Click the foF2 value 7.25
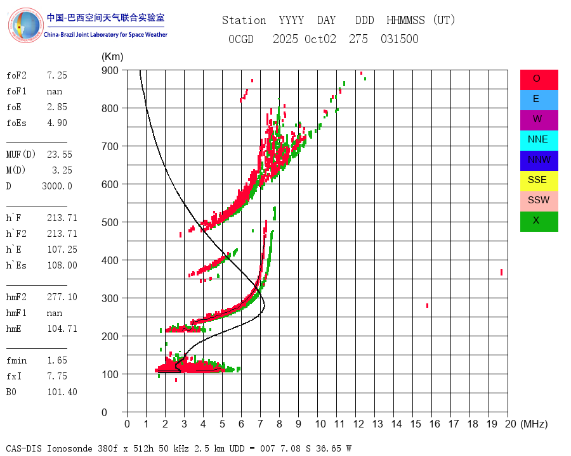 coord(57,75)
